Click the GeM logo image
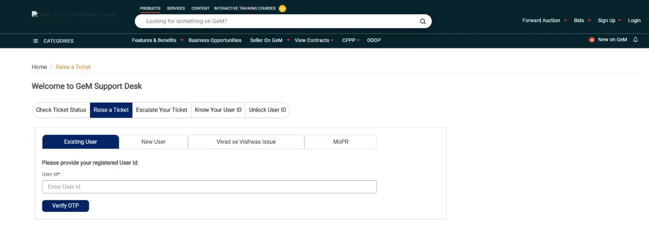This screenshot has height=235, width=649. pos(74,15)
